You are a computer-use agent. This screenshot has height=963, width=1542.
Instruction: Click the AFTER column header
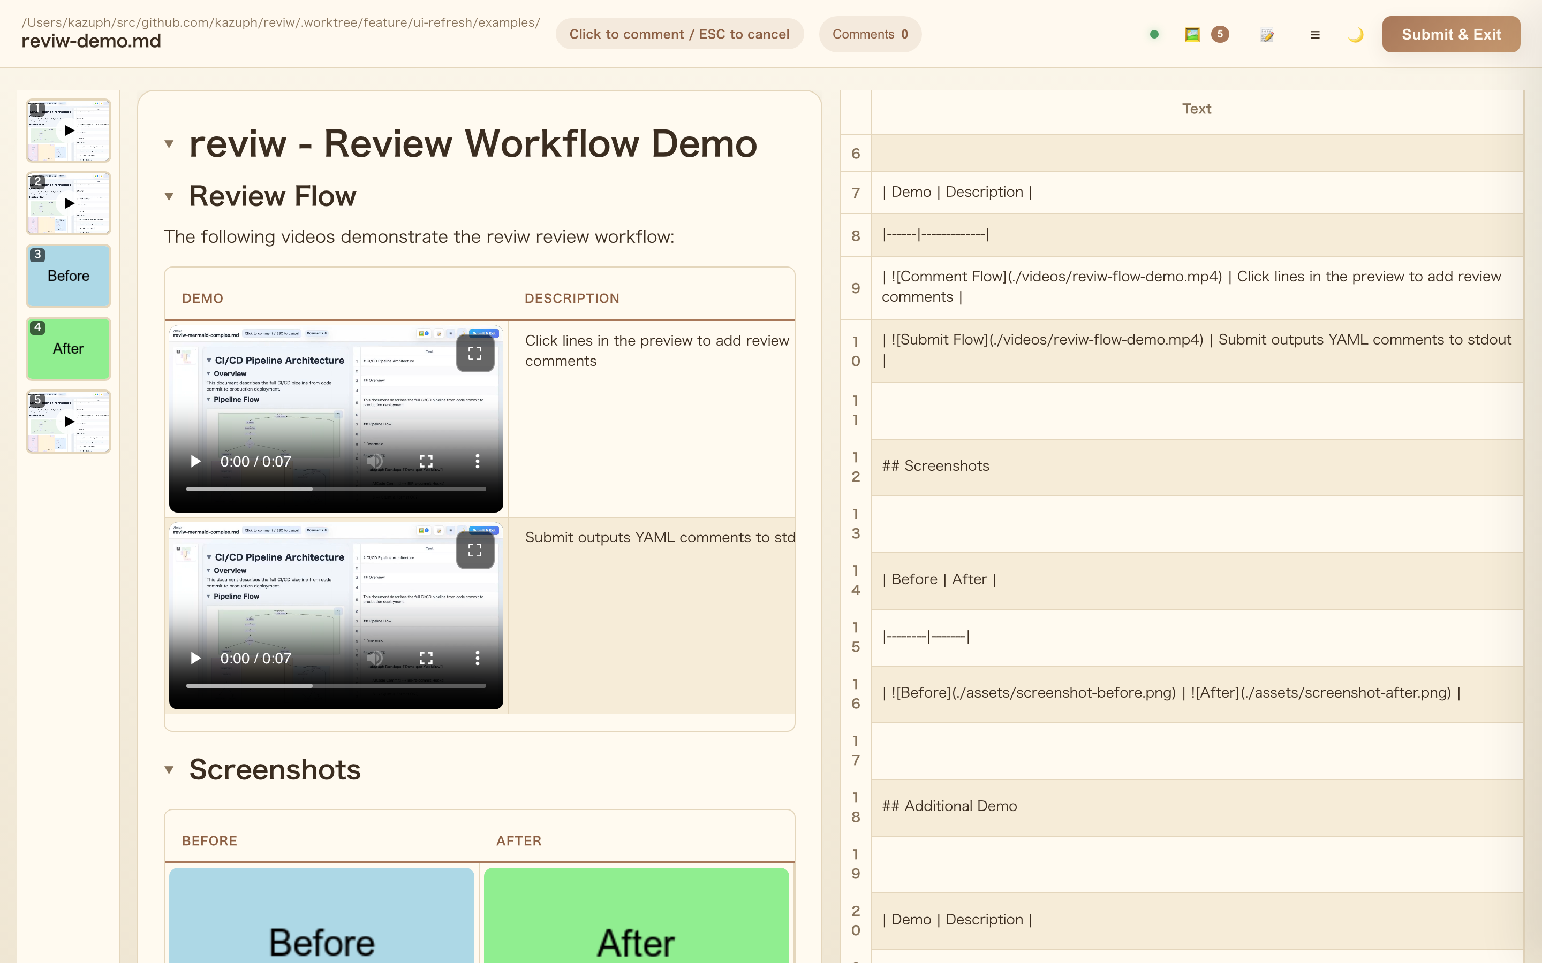click(x=519, y=840)
